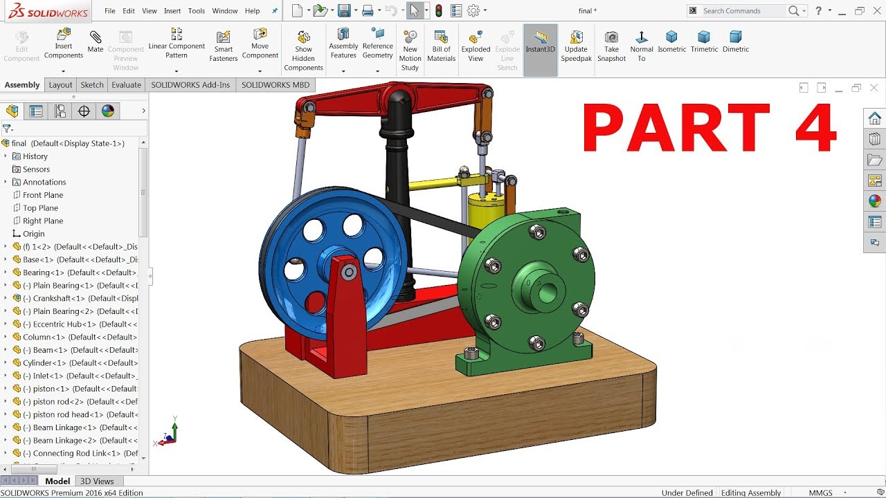Screen dimensions: 886x498
Task: Expand the manager tabs chevron
Action: [x=143, y=111]
